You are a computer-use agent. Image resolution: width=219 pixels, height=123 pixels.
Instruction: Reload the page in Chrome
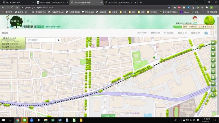click(x=12, y=7)
